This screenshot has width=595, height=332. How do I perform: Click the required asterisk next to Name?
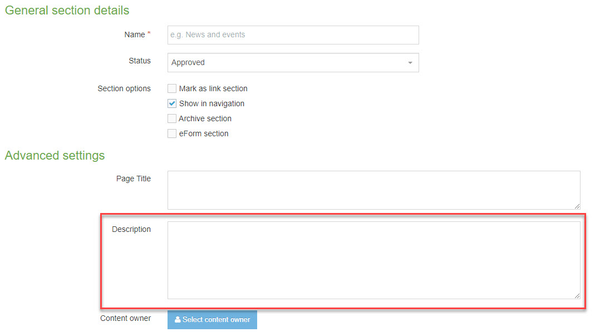pos(149,32)
